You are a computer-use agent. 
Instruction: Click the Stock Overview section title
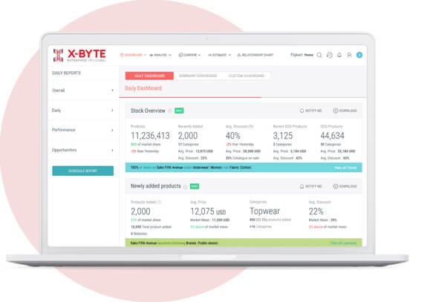148,111
